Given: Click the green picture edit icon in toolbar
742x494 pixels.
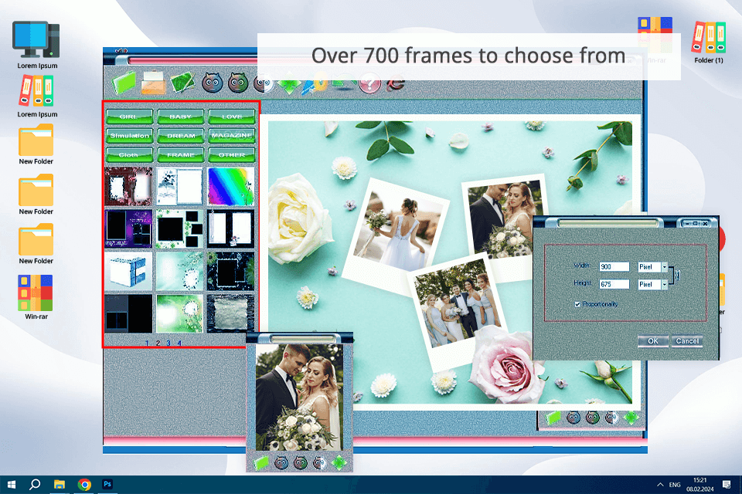Looking at the screenshot, I should click(x=182, y=83).
